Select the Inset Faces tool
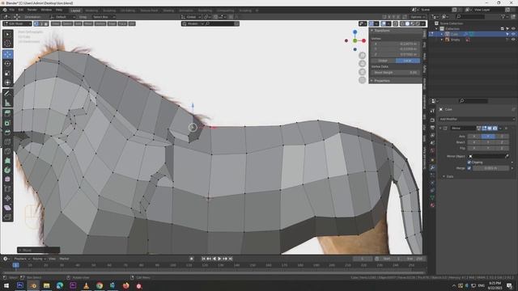 pos(7,123)
